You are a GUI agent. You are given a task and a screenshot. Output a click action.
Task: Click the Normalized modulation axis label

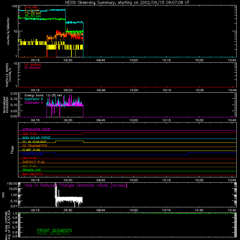point(5,105)
